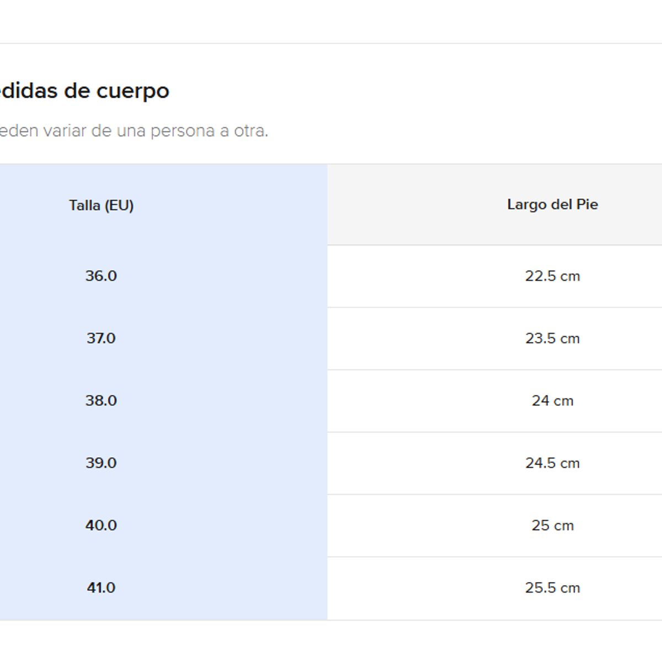Click the word "otra" in the subtitle
This screenshot has height=662, width=662.
point(250,131)
